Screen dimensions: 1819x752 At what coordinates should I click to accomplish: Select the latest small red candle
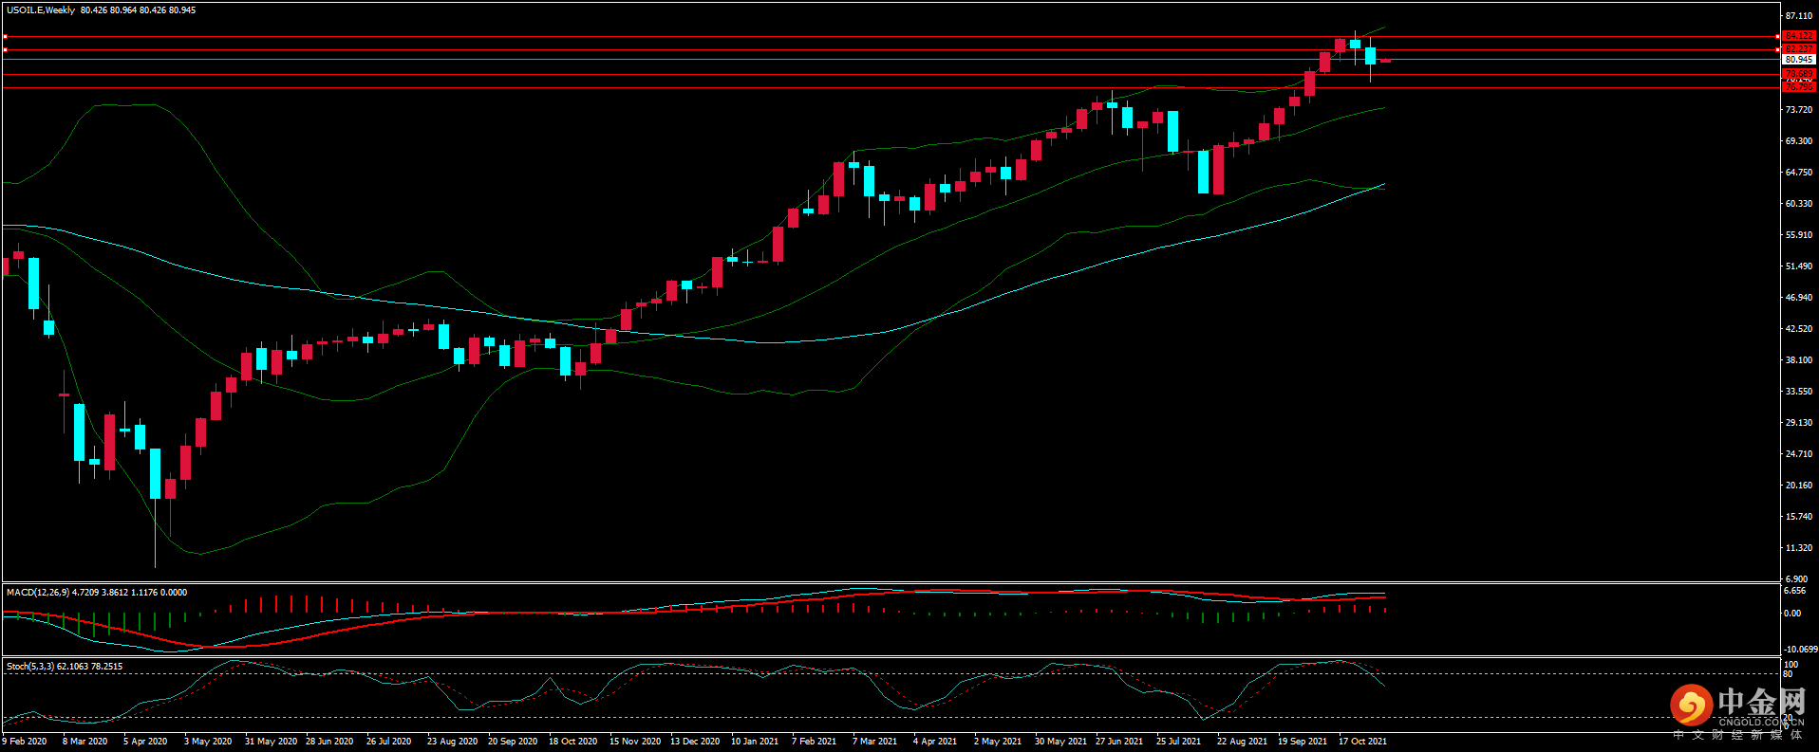pyautogui.click(x=1385, y=61)
